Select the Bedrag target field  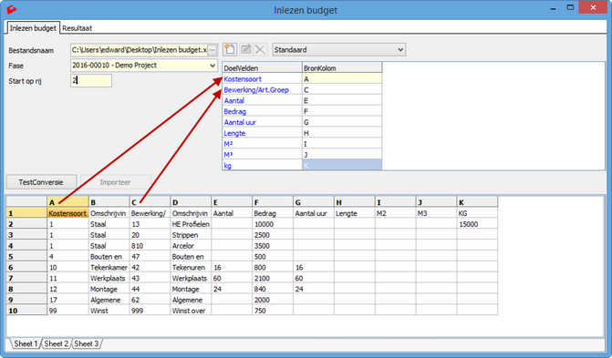click(262, 111)
